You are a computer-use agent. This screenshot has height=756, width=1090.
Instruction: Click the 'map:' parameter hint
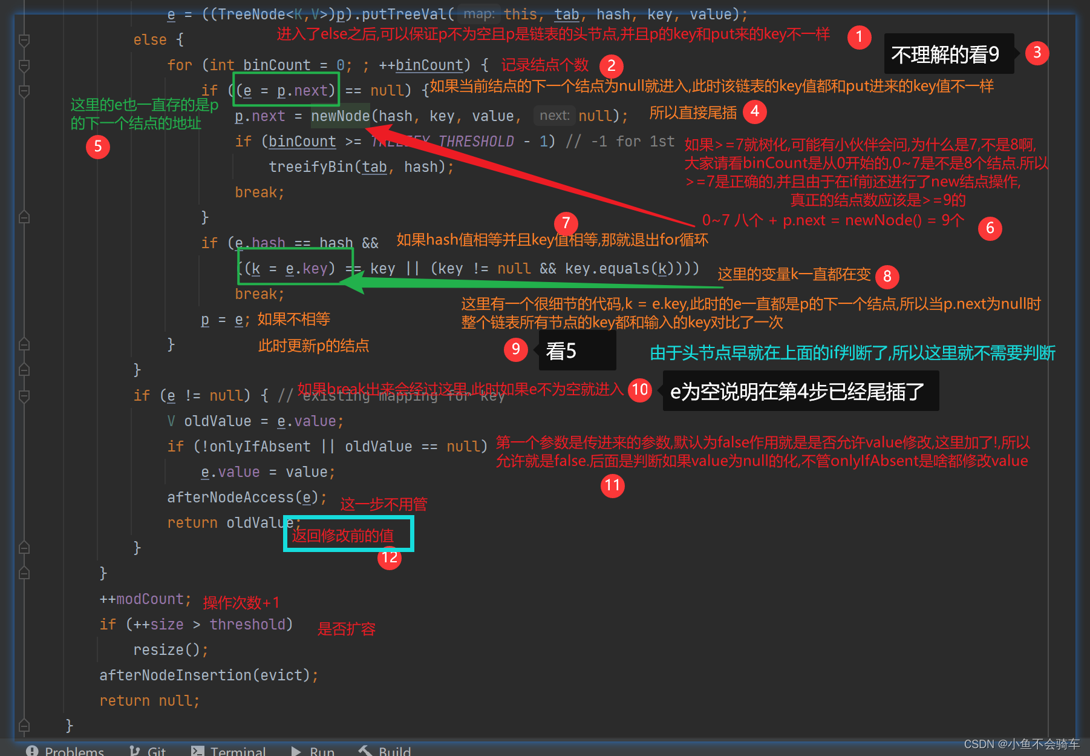tap(480, 14)
